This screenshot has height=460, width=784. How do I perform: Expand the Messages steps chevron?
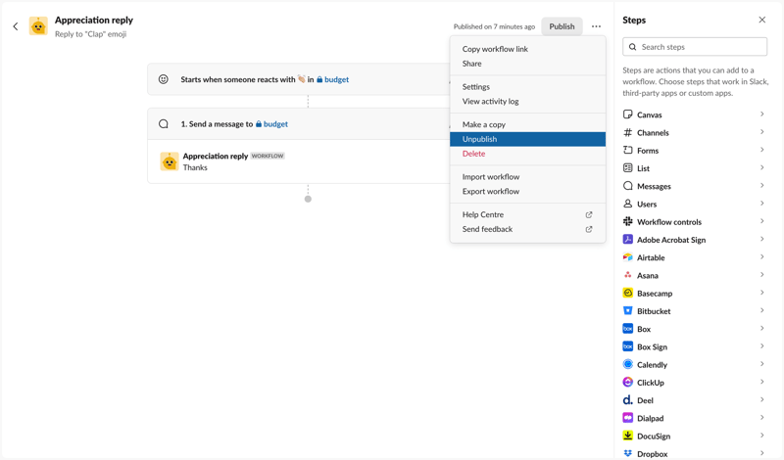(762, 186)
